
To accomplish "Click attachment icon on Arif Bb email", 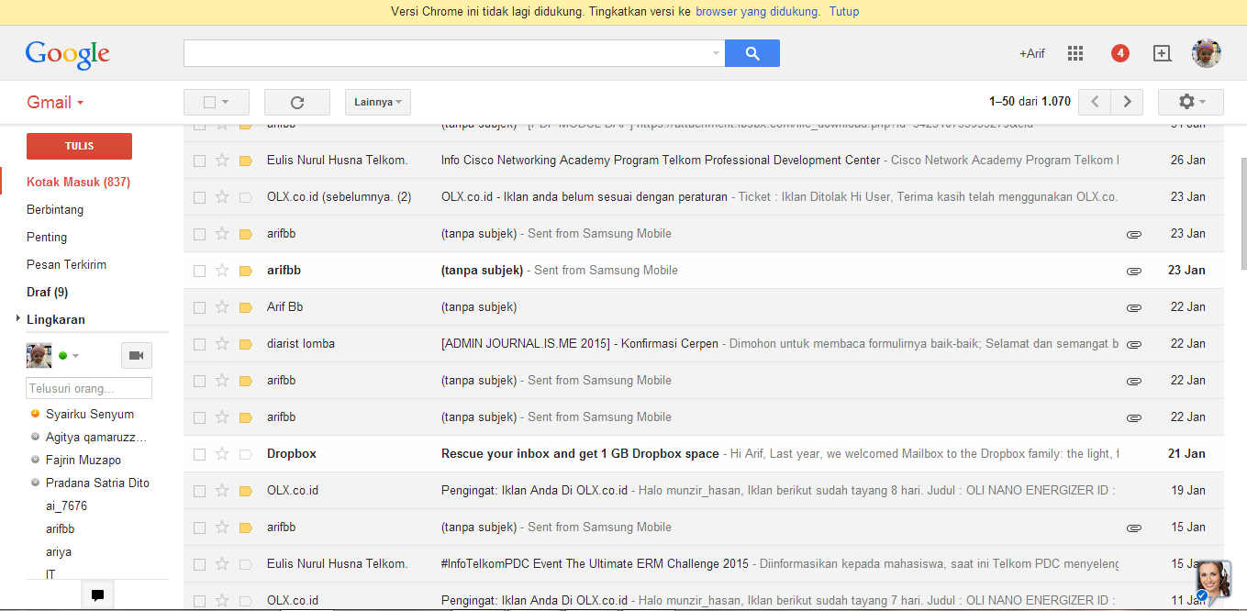I will [1134, 307].
